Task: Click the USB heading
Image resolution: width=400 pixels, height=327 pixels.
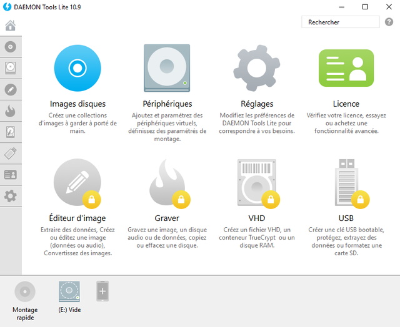Action: tap(346, 218)
